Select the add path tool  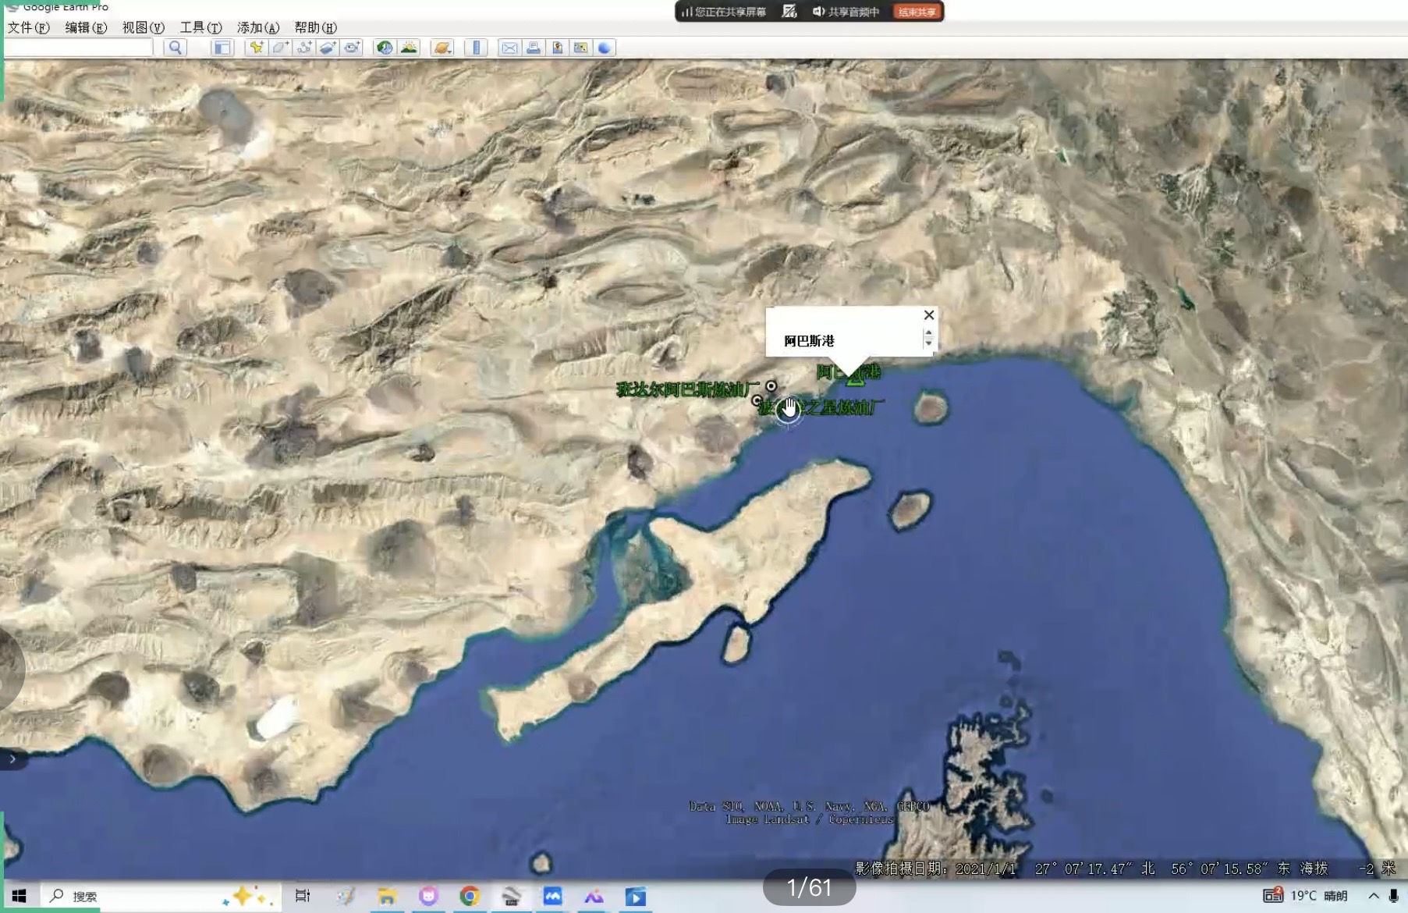pos(303,48)
